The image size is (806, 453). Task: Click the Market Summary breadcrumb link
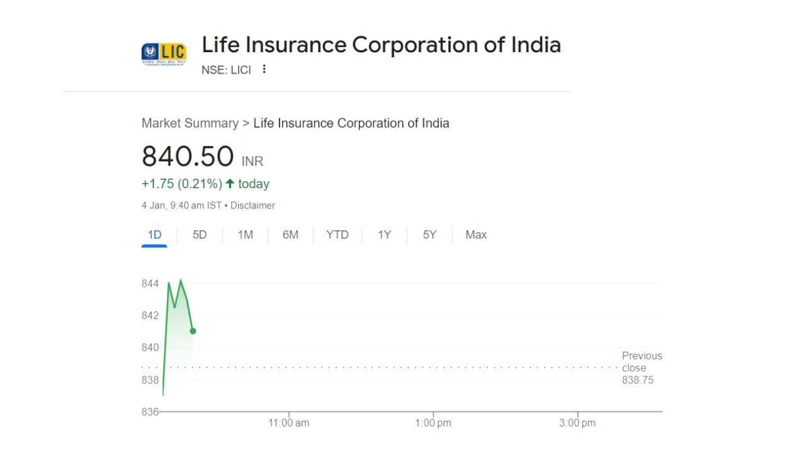click(190, 123)
